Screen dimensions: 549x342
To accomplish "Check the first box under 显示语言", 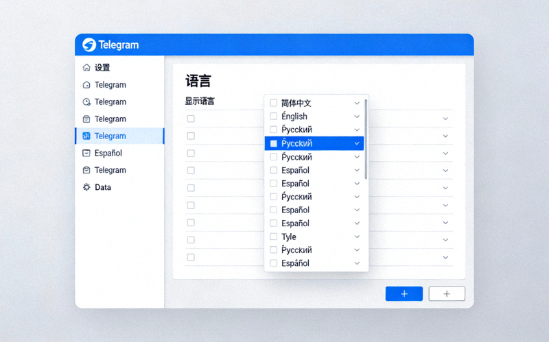I will [191, 119].
